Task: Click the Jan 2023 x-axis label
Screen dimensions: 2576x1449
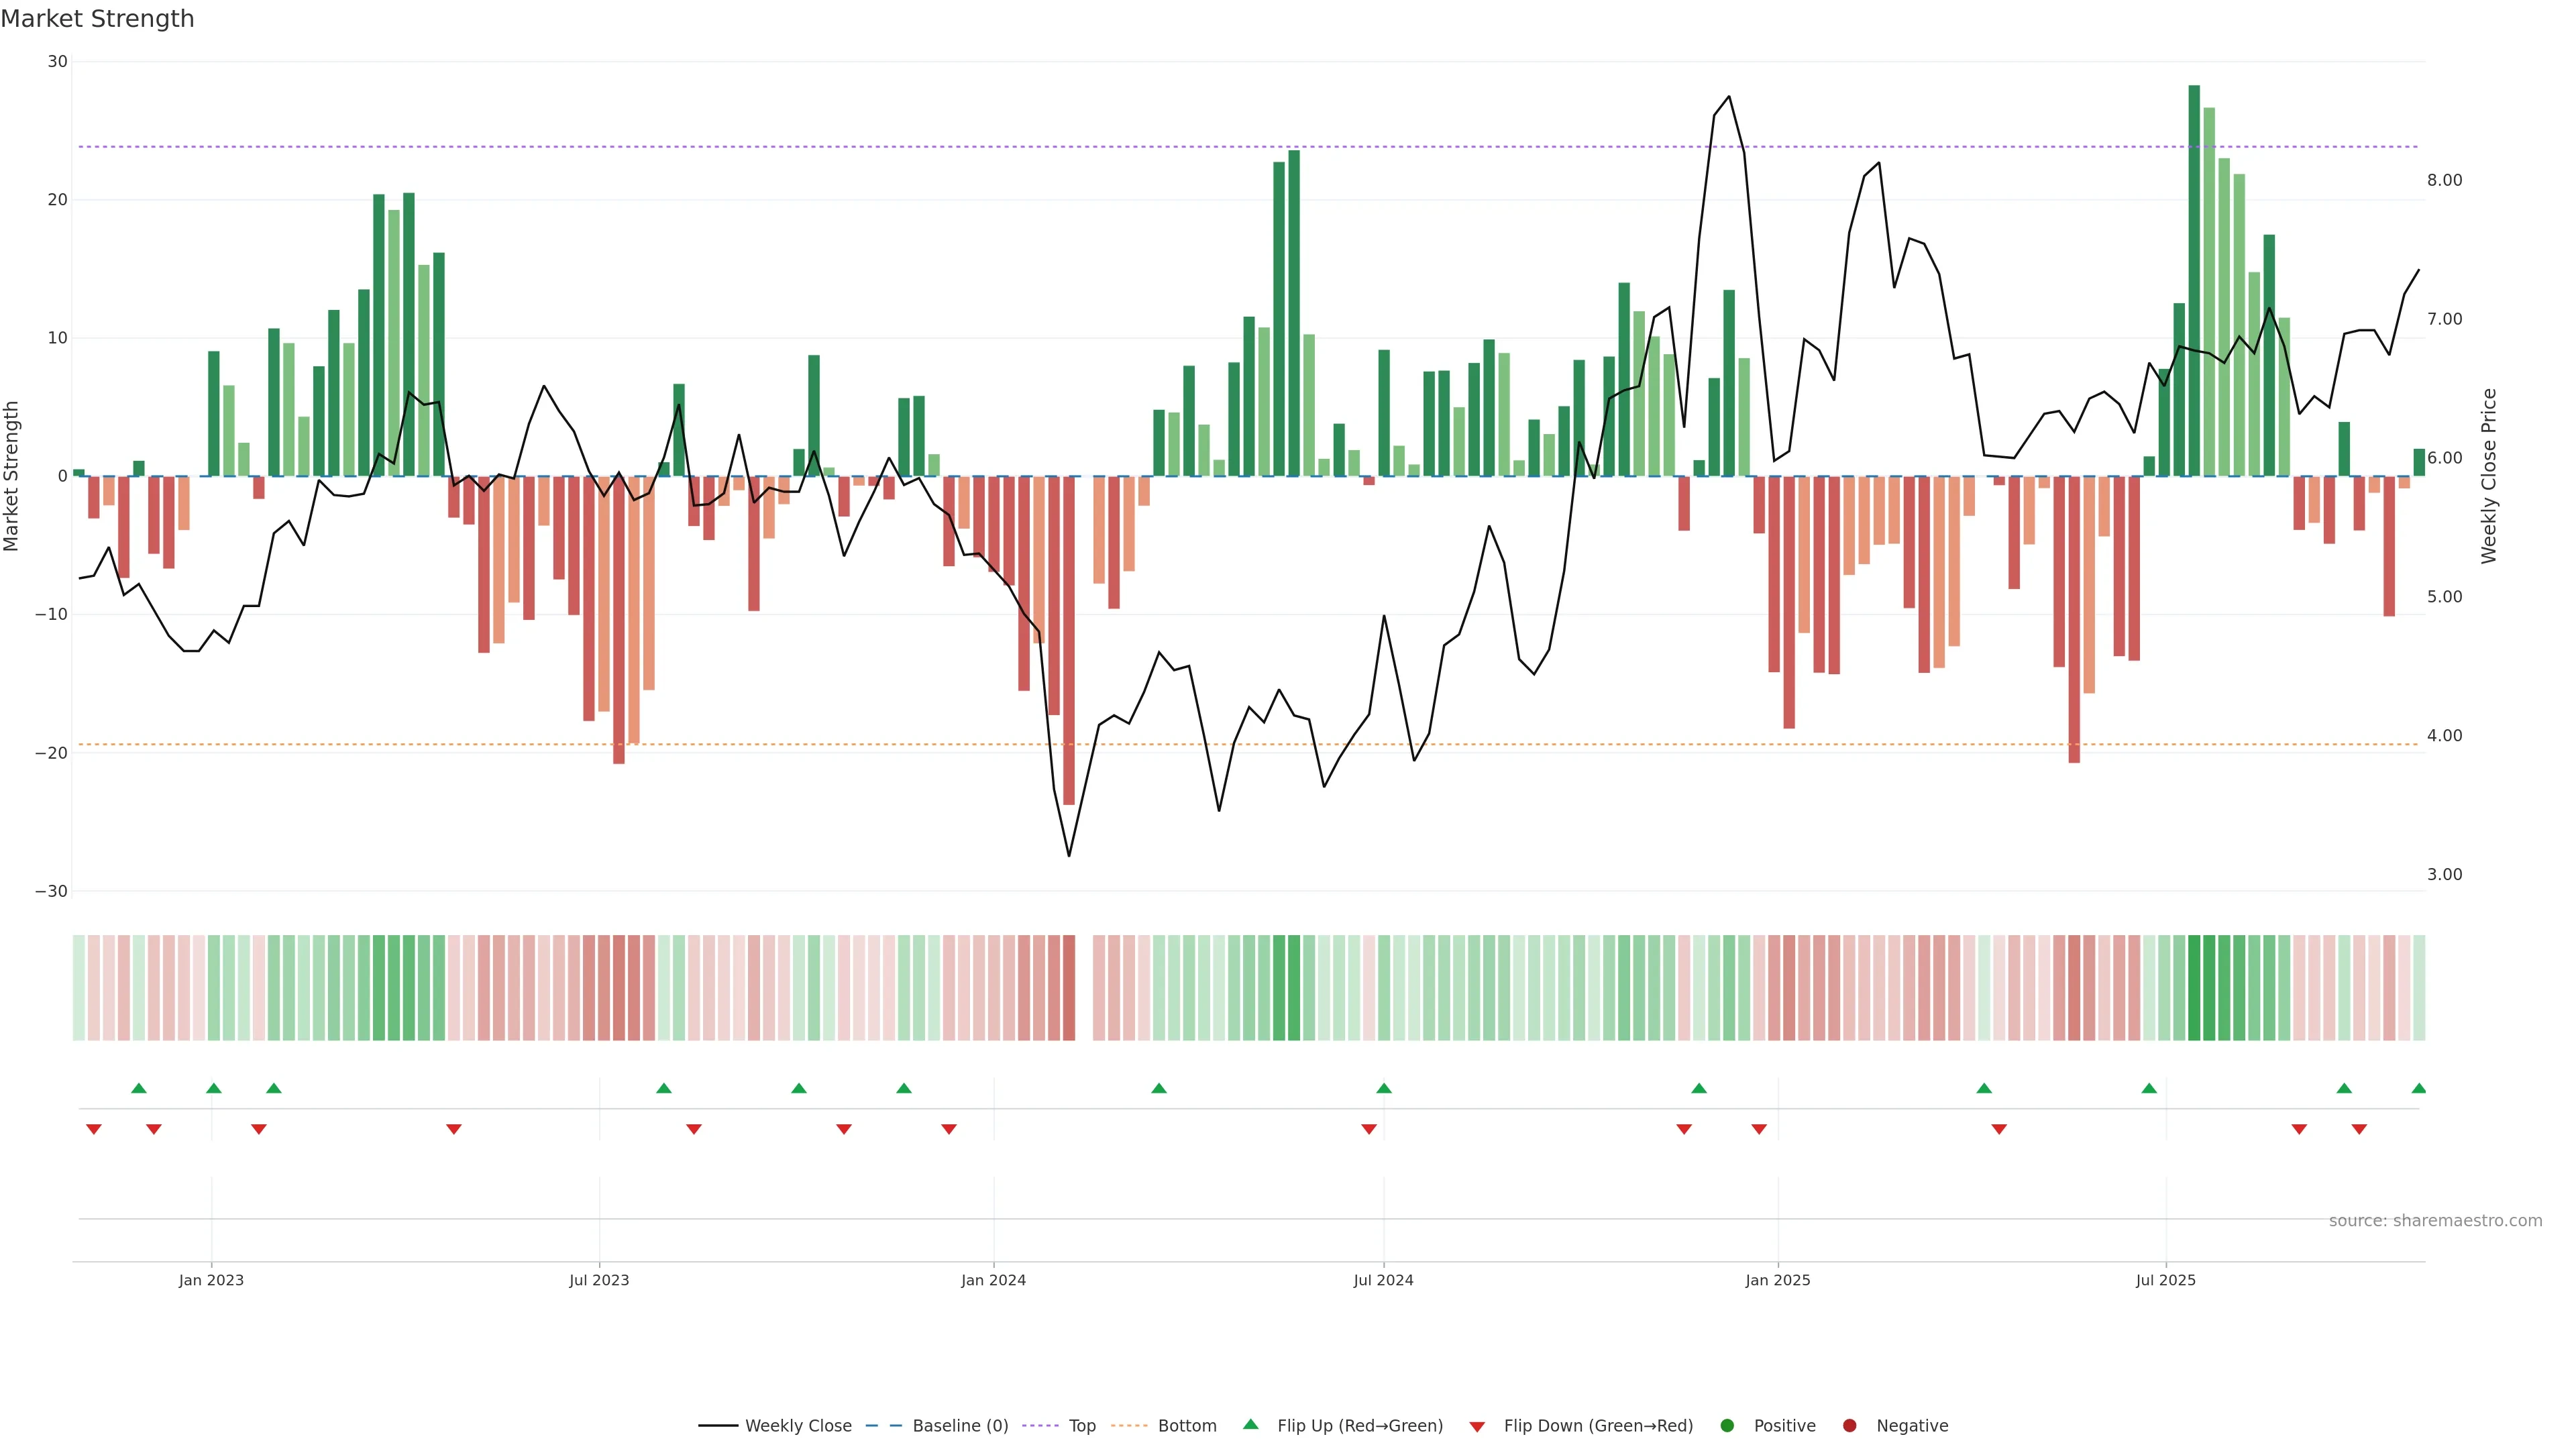Action: click(211, 1280)
